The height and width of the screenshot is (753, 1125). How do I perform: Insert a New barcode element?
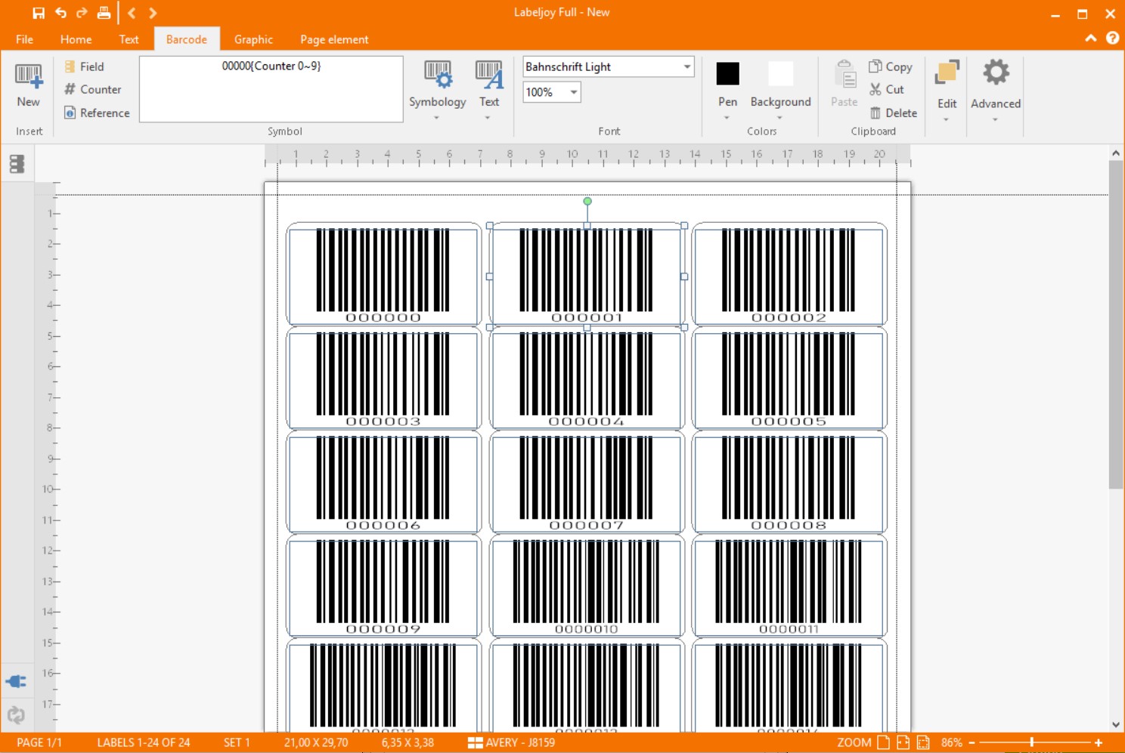pyautogui.click(x=29, y=85)
